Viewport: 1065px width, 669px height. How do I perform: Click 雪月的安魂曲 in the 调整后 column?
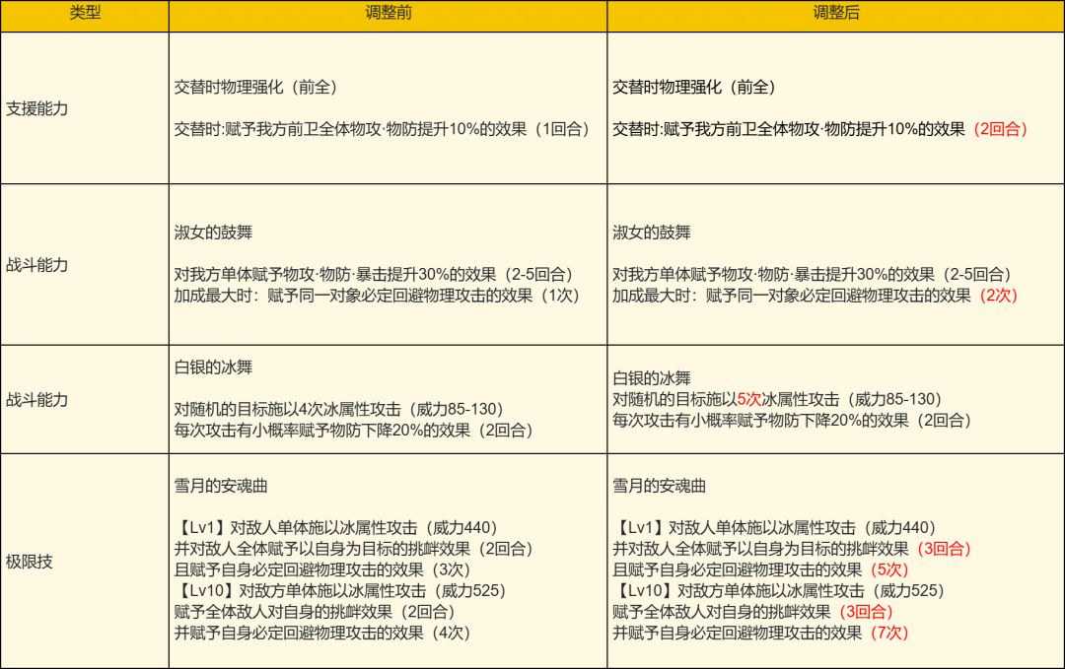(x=659, y=486)
